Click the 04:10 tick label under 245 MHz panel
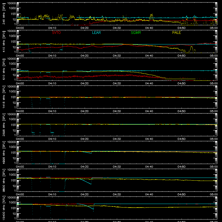 (52, 28)
